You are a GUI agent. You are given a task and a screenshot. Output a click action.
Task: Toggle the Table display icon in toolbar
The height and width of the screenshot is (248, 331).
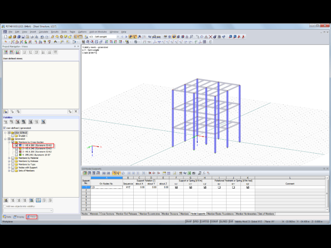81,37
